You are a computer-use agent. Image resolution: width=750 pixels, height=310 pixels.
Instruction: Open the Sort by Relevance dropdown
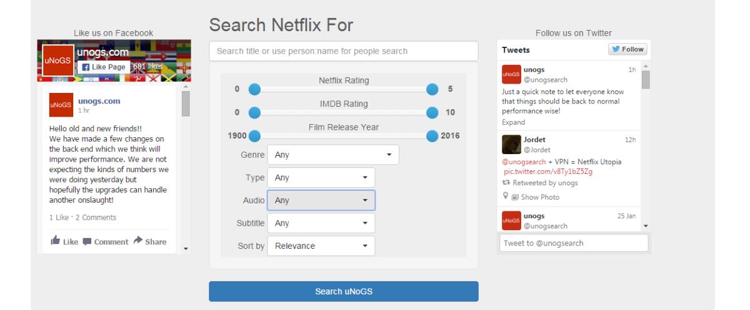321,246
